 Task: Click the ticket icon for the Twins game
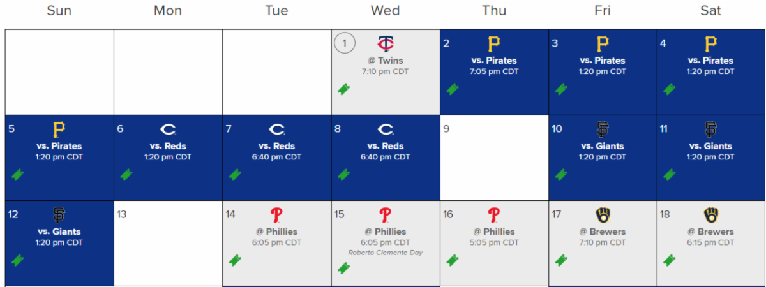click(x=344, y=89)
